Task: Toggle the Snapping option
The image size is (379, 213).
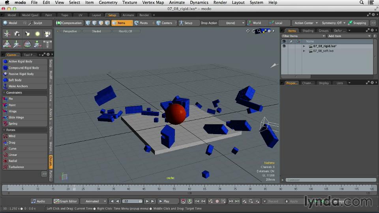Action: (x=357, y=23)
